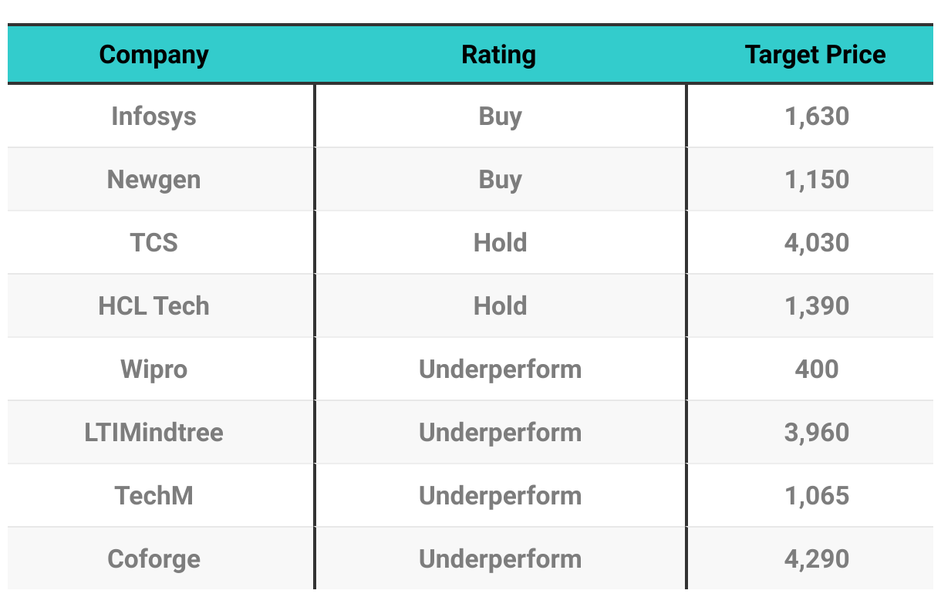
Task: Click the 400 target price
Action: click(817, 369)
